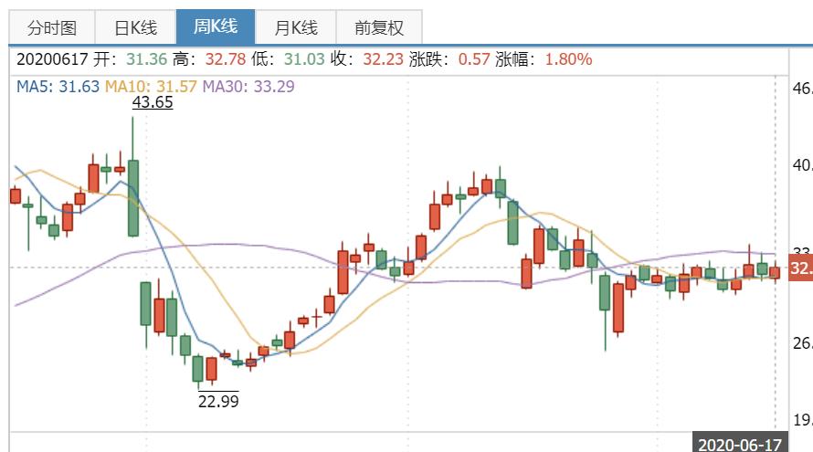
Task: Click the red candle above 22.99 label
Action: coord(211,369)
